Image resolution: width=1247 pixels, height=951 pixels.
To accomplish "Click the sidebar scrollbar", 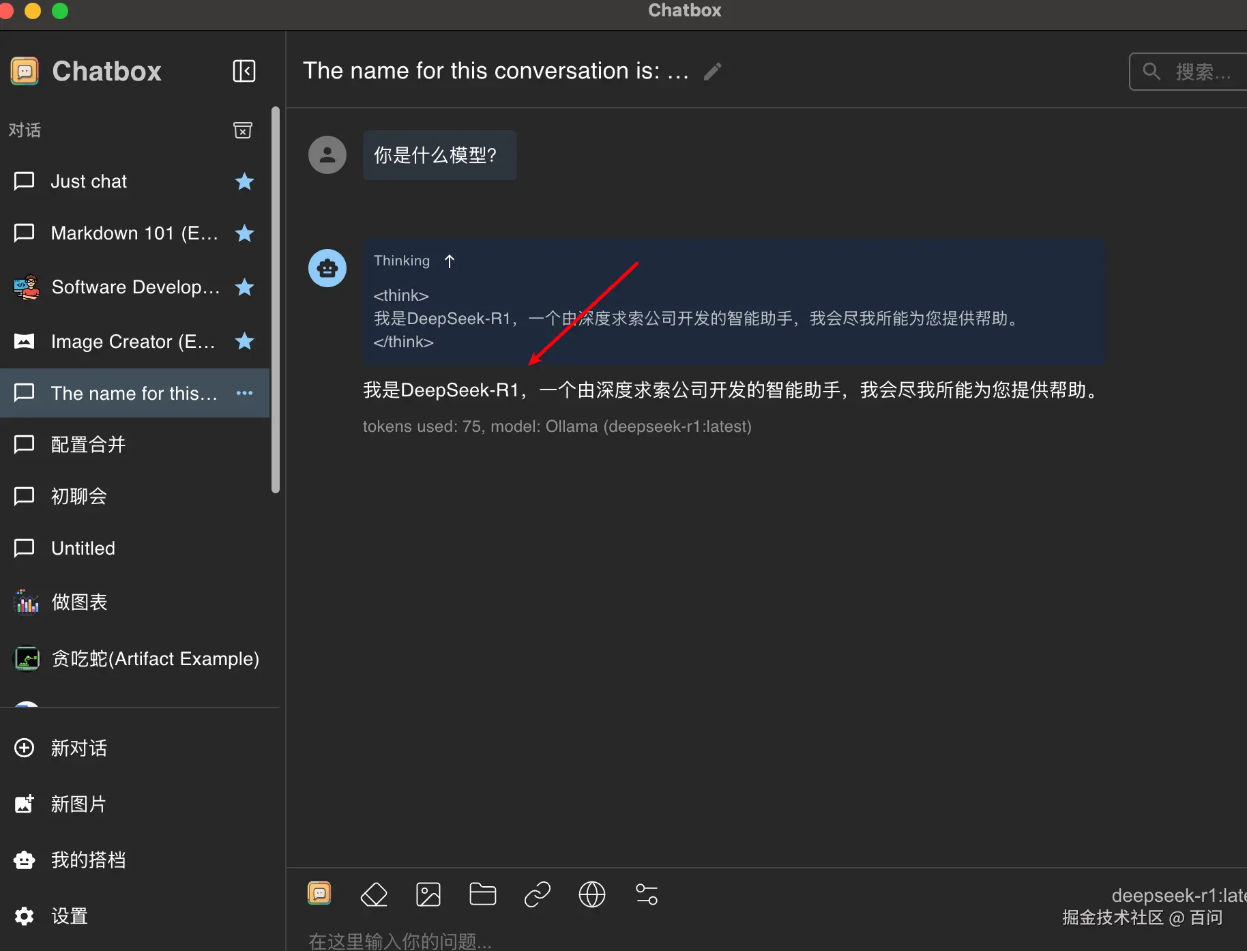I will [276, 299].
